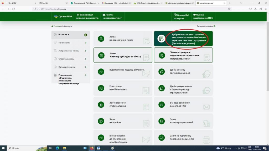Click the icon beside Дані з реєстру застрахованих осіб
Screen dimensions: 269x151
click(x=162, y=72)
